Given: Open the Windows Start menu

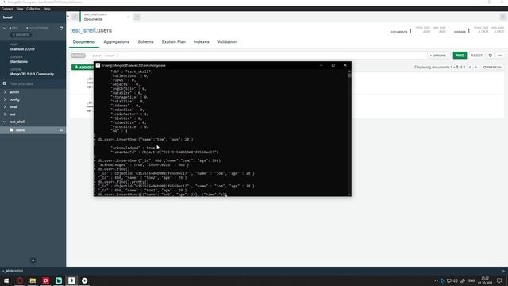Looking at the screenshot, I should pyautogui.click(x=6, y=280).
